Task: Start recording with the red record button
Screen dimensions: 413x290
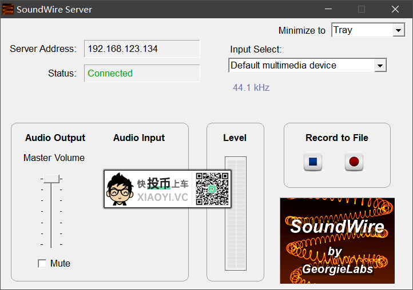Action: pyautogui.click(x=354, y=162)
